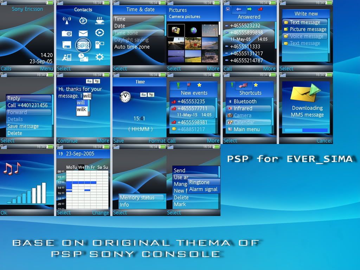Image resolution: width=360 pixels, height=270 pixels.
Task: Open the media player play icon
Action: (99, 33)
